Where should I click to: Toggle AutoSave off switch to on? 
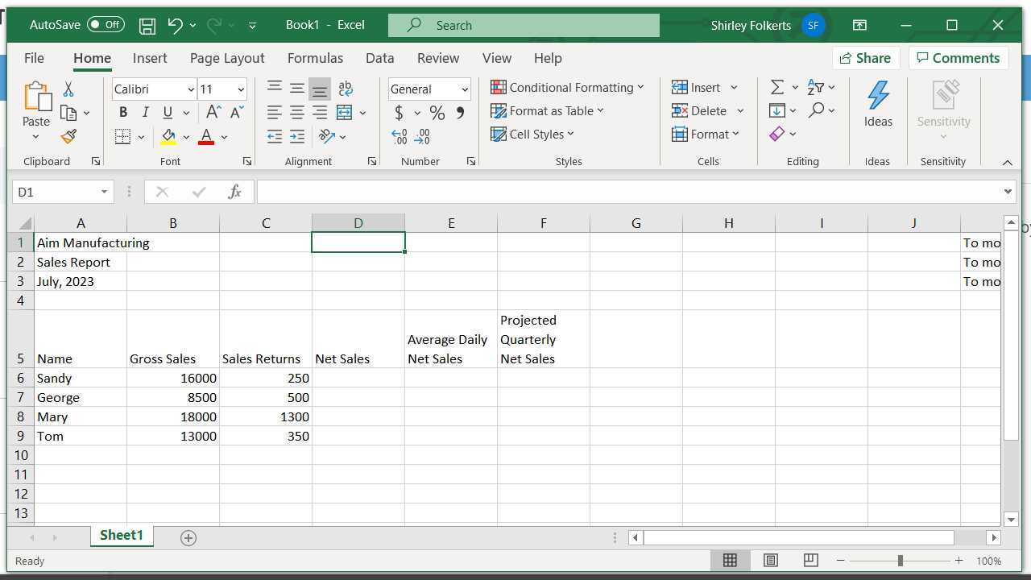105,24
